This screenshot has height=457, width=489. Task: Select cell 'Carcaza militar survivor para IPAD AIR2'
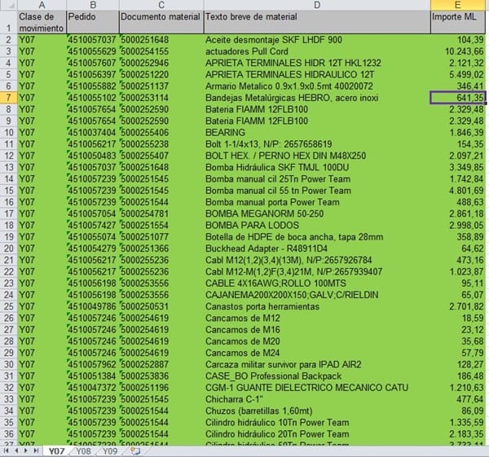tap(317, 364)
